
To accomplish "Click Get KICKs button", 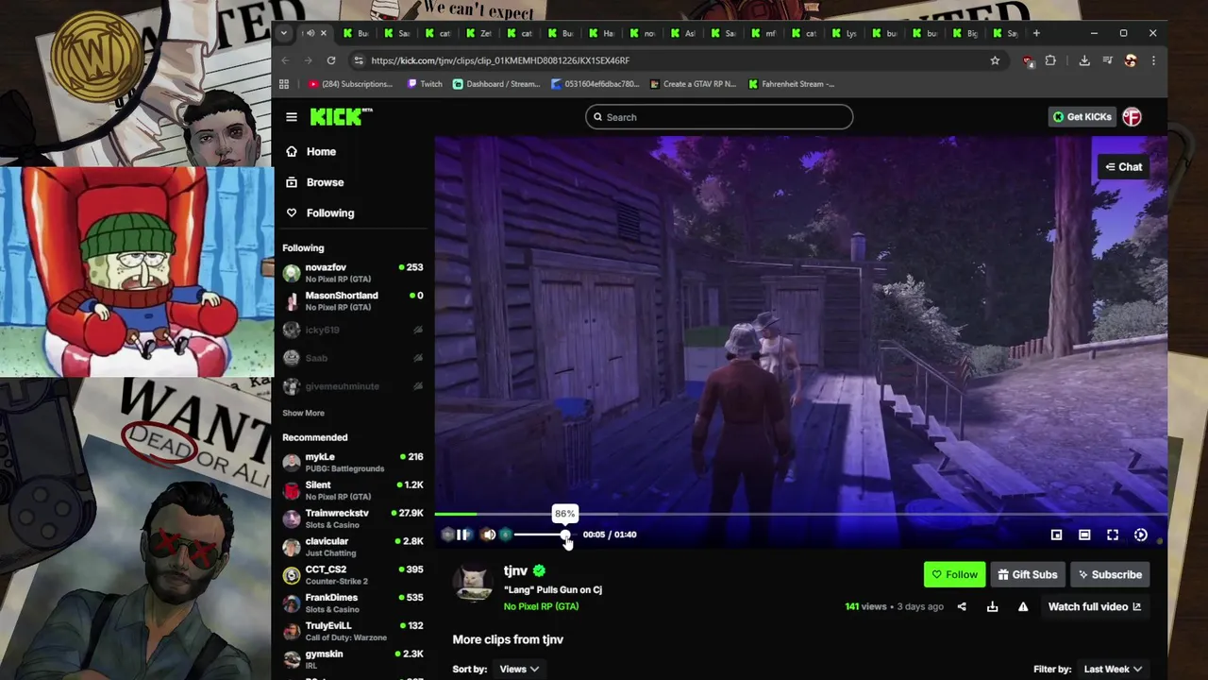I will pos(1082,117).
